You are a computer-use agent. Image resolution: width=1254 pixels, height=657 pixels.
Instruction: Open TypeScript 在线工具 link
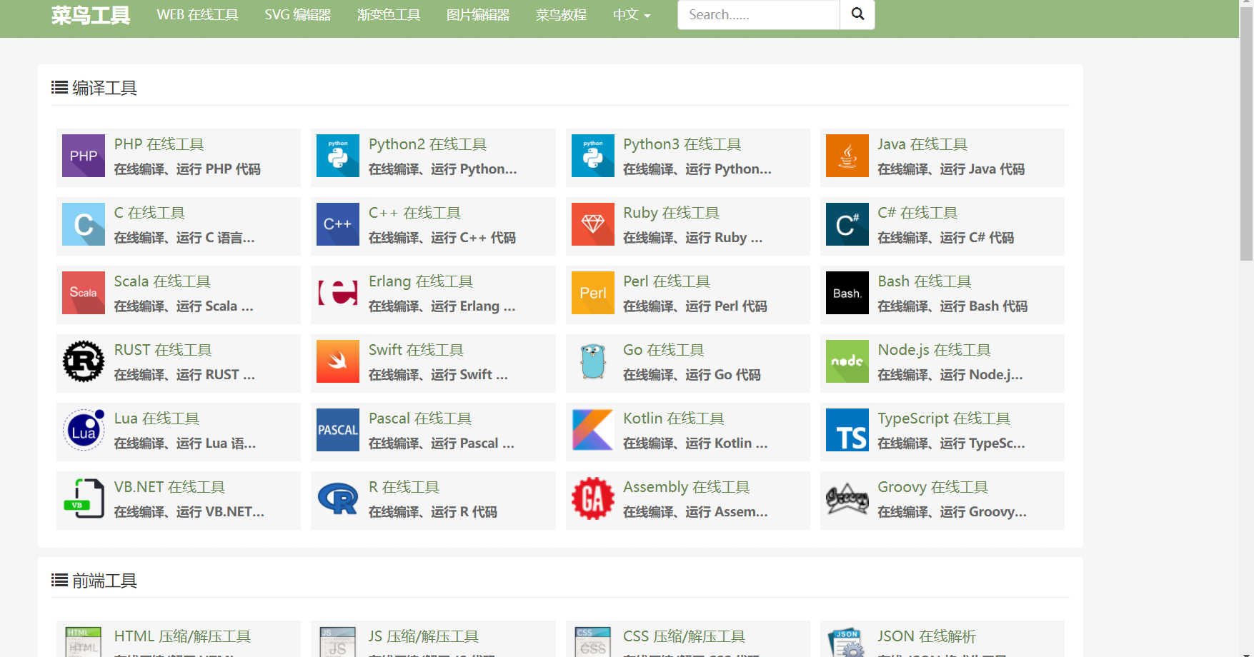pos(944,418)
